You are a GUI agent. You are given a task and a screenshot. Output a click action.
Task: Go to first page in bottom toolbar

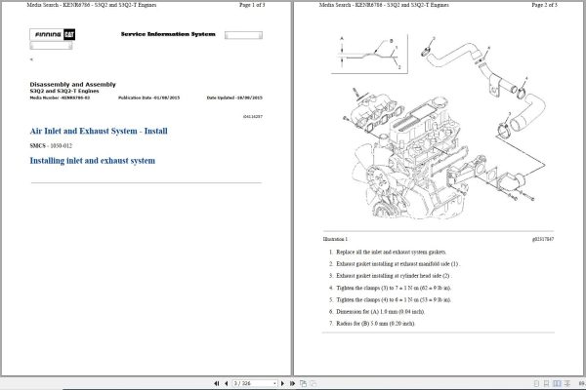point(217,383)
